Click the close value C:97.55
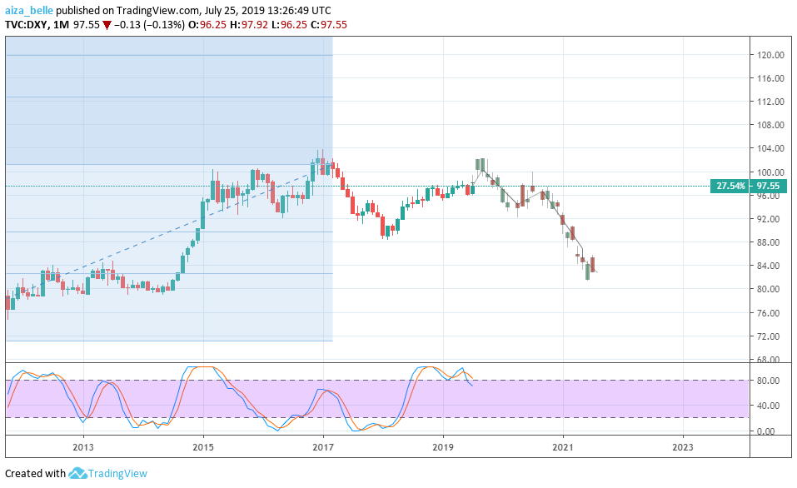Viewport: 797px width, 488px height. click(328, 24)
